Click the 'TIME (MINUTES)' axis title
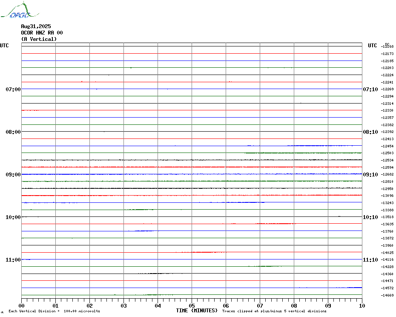 coord(197,311)
